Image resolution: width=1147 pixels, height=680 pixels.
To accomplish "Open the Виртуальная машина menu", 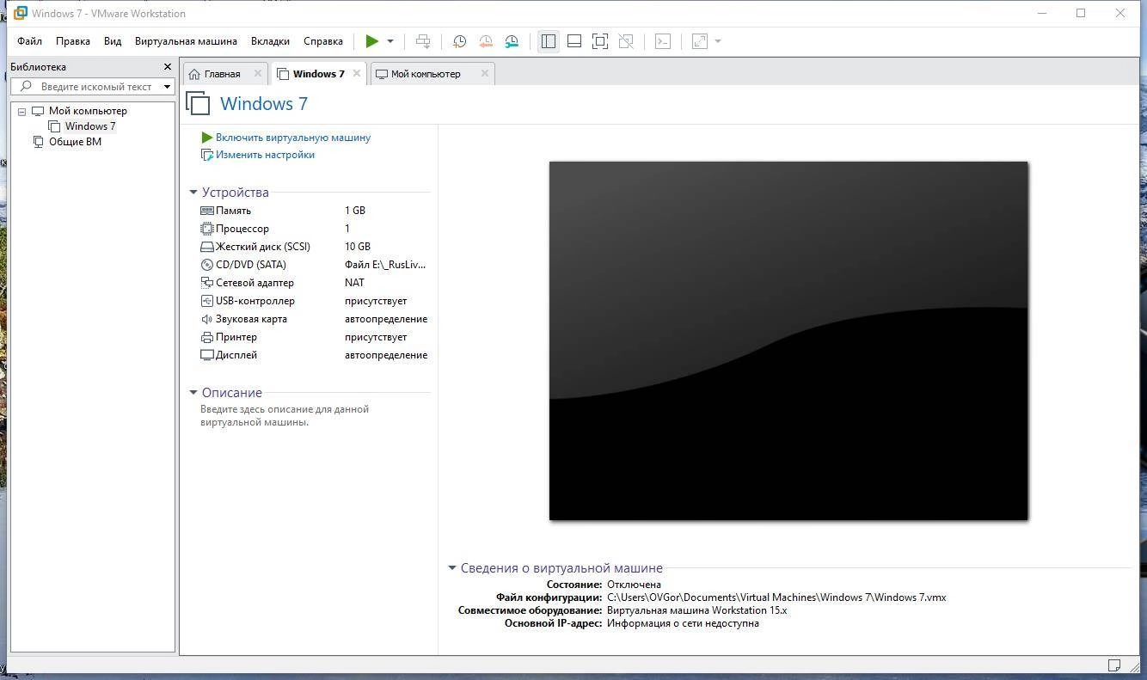I will (186, 41).
